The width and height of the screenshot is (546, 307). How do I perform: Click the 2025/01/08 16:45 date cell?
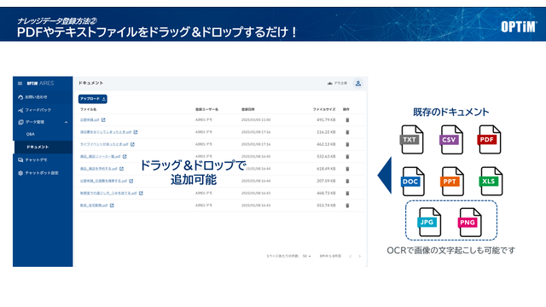pyautogui.click(x=256, y=156)
